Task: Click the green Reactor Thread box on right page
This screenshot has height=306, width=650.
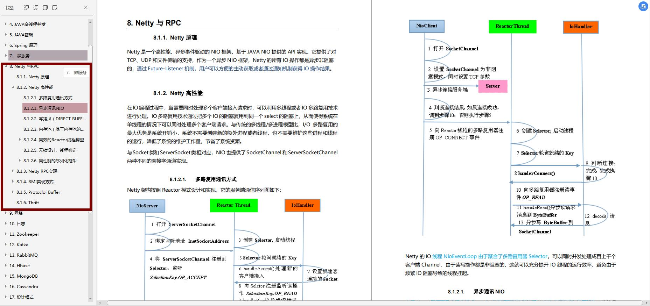Action: tap(512, 27)
